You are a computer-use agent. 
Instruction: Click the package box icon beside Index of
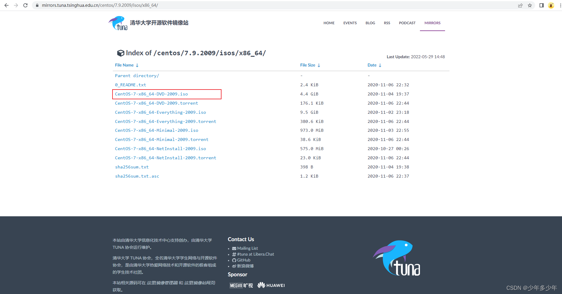(x=120, y=53)
